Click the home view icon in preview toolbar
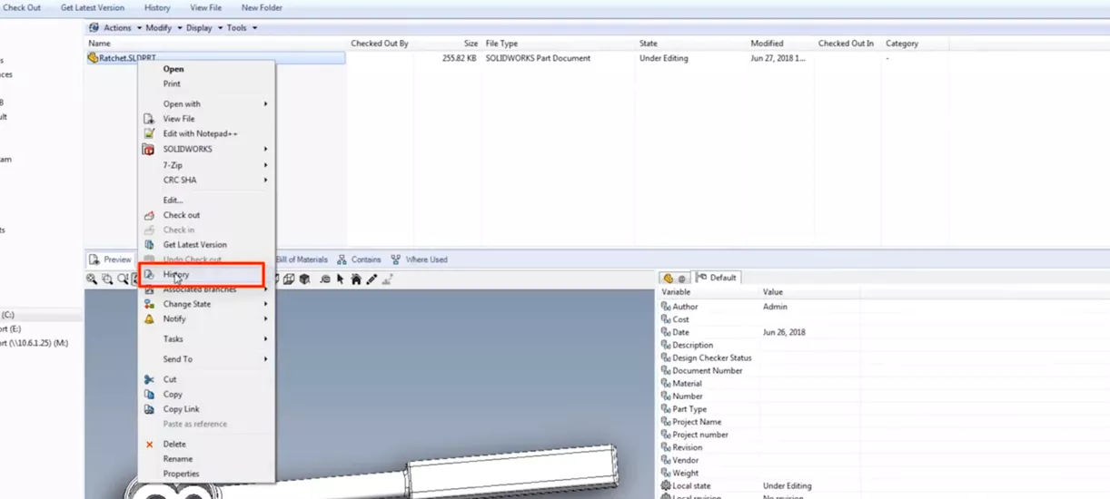Viewport: 1110px width, 499px height. (356, 279)
